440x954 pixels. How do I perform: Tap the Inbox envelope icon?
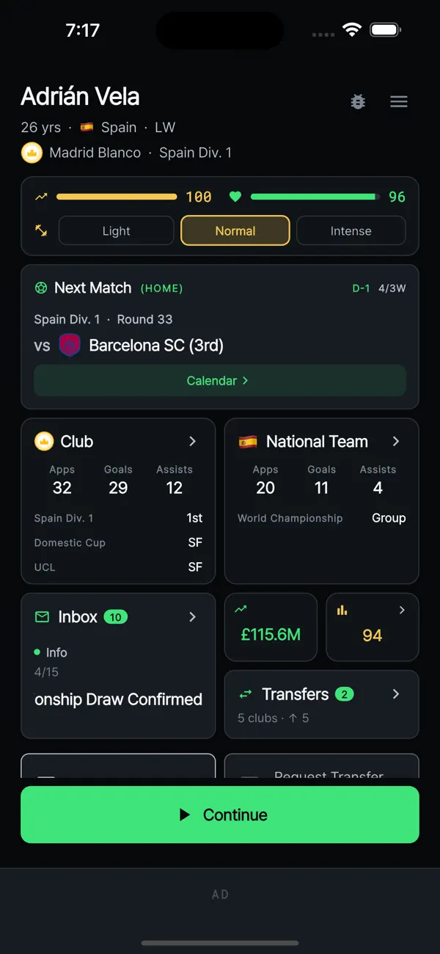tap(43, 617)
